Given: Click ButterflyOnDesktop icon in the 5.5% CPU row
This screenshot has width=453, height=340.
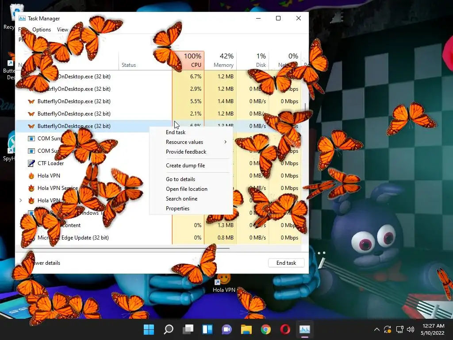Looking at the screenshot, I should click(x=31, y=101).
